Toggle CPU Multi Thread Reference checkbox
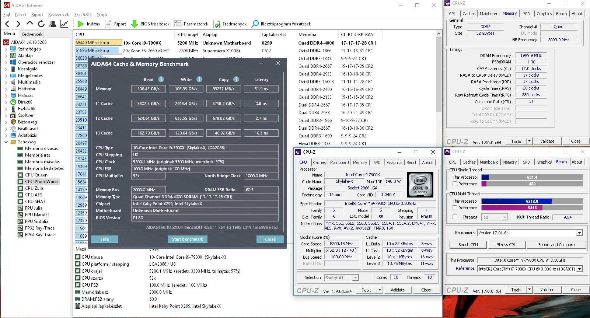This screenshot has height=318, width=590. coord(455,207)
